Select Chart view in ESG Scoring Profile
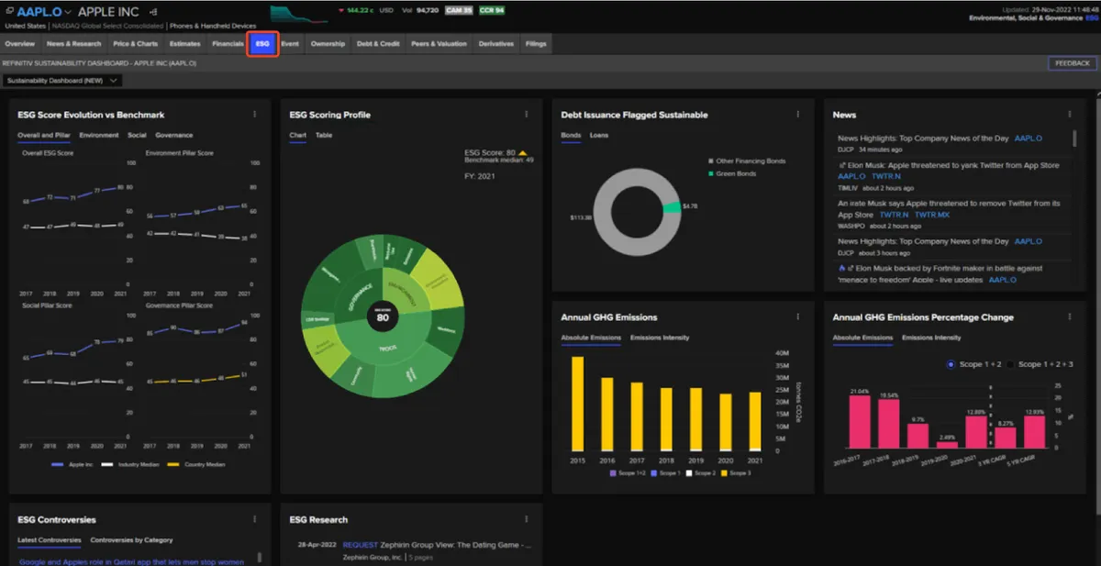 pyautogui.click(x=298, y=135)
